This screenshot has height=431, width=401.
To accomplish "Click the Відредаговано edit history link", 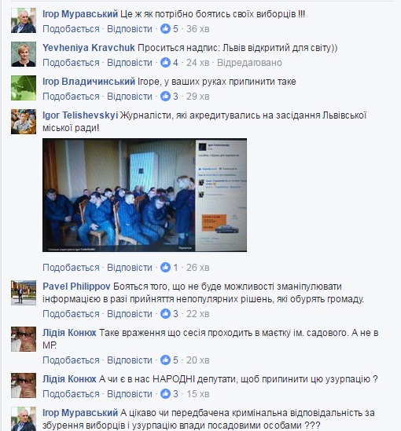I will (x=249, y=63).
